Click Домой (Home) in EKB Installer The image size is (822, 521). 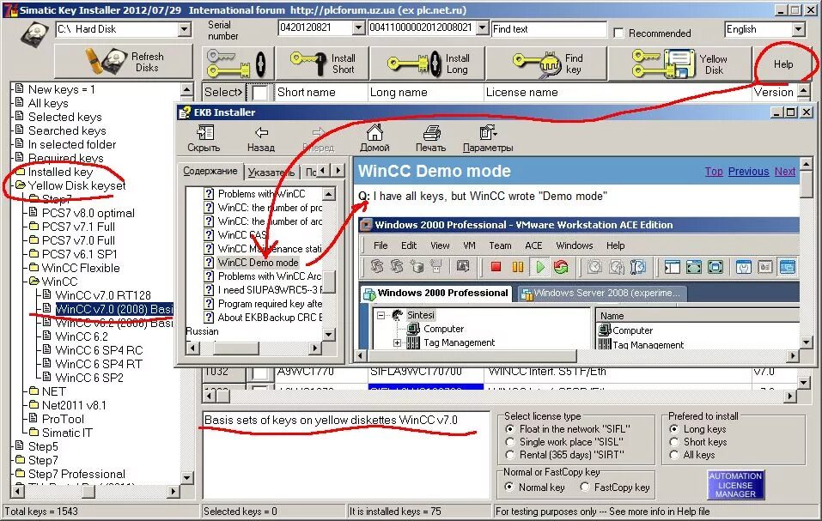[x=374, y=139]
